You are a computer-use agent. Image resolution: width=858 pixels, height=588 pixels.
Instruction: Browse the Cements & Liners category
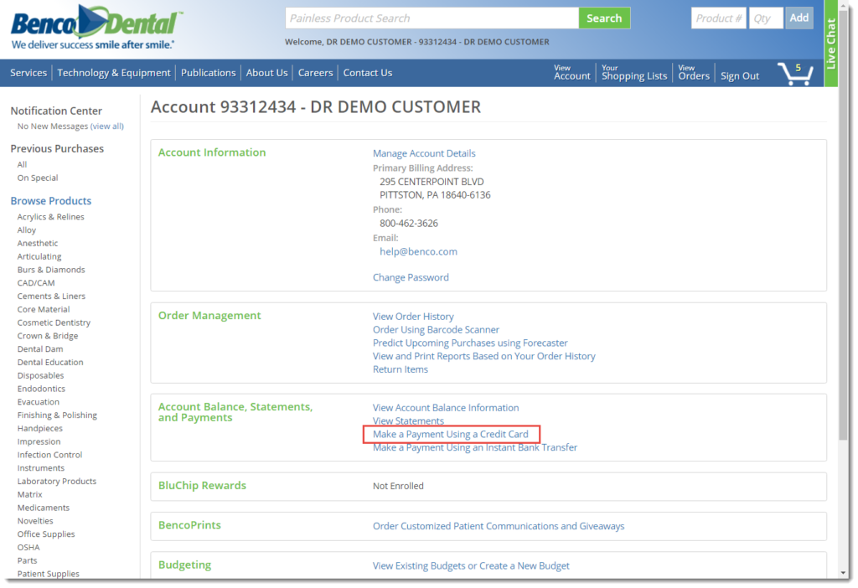(x=51, y=296)
